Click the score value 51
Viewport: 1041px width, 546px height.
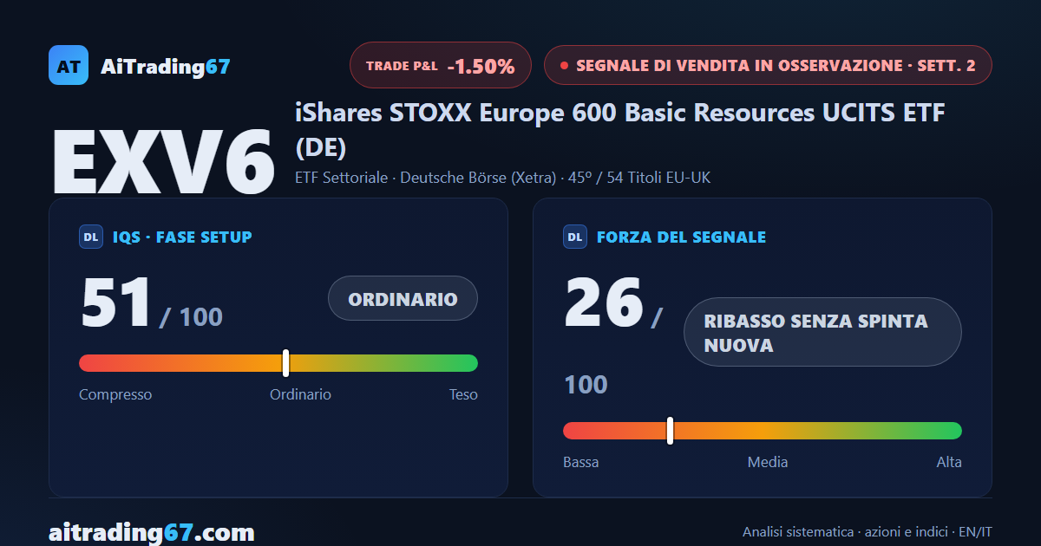coord(116,302)
